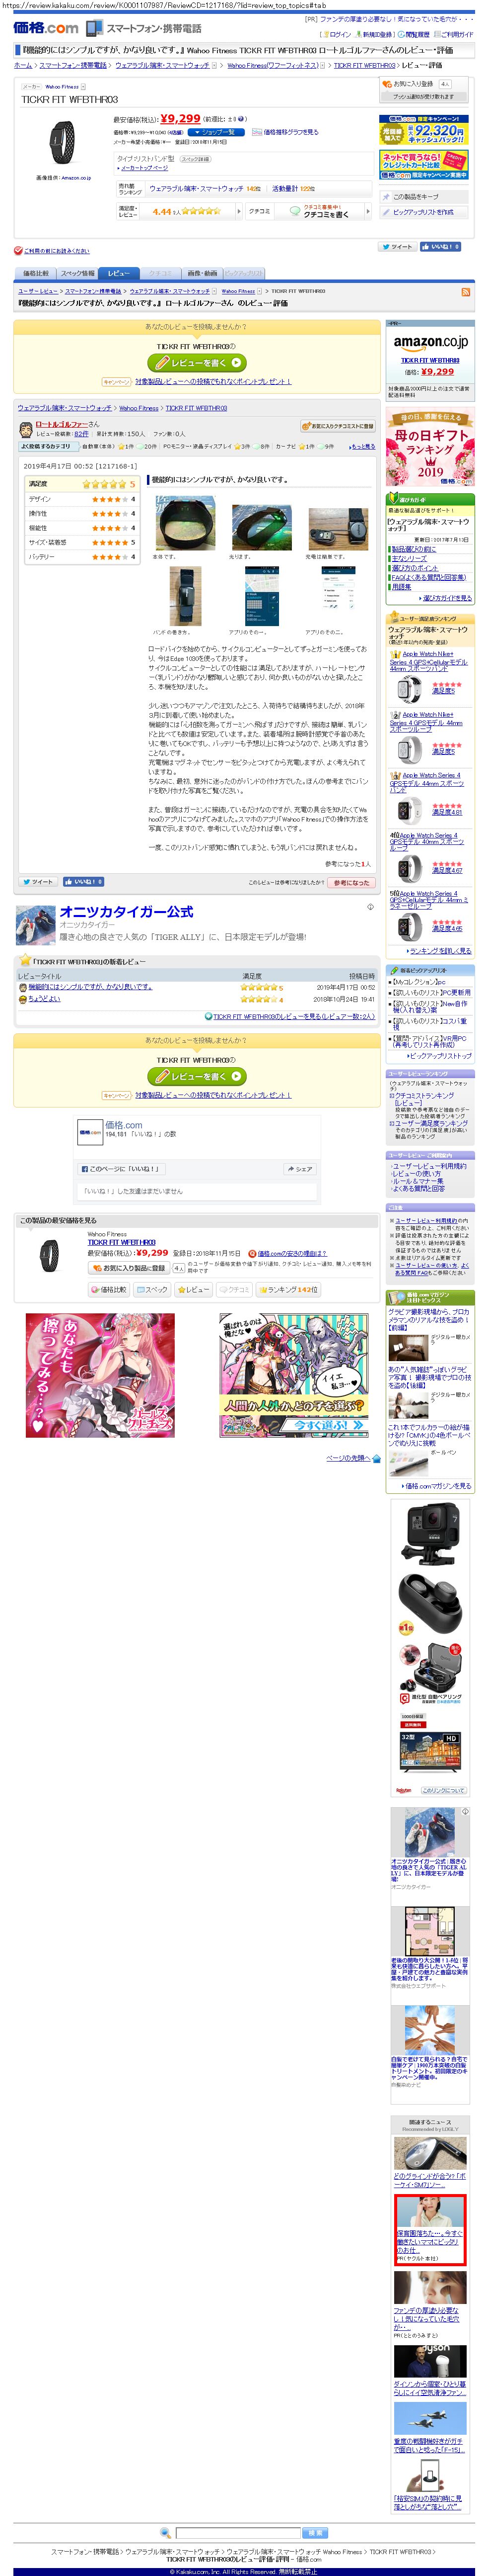Screen dimensions: 488x2576
Task: Click the green レビューを書く button
Action: pyautogui.click(x=197, y=363)
